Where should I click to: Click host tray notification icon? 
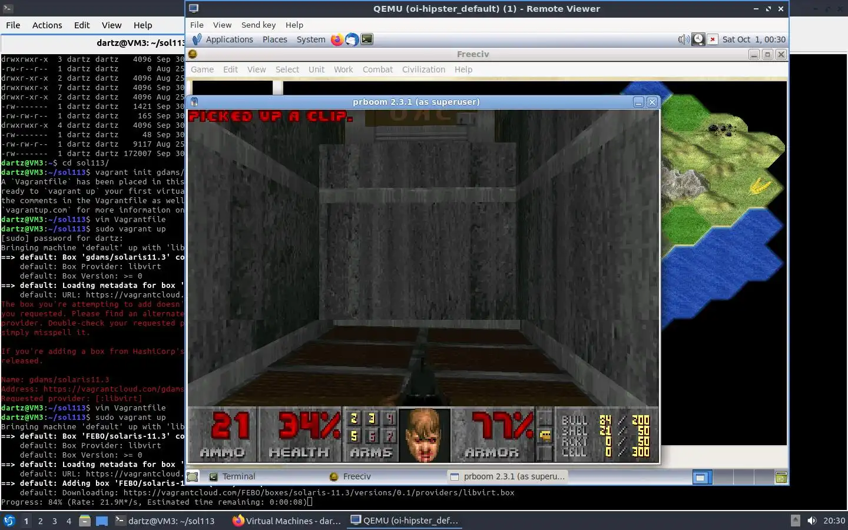pos(795,521)
